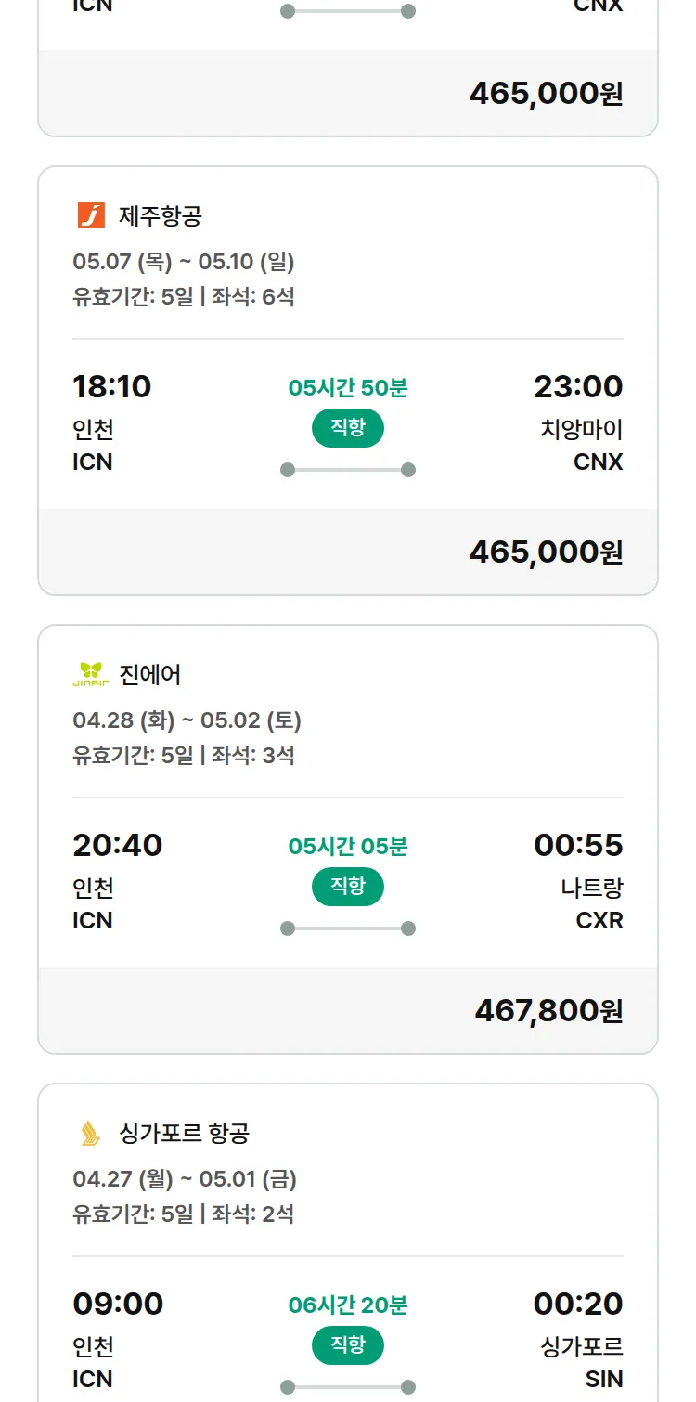Viewport: 696px width, 1402px height.
Task: Click the 06시간 20분 flight duration
Action: click(x=347, y=1305)
